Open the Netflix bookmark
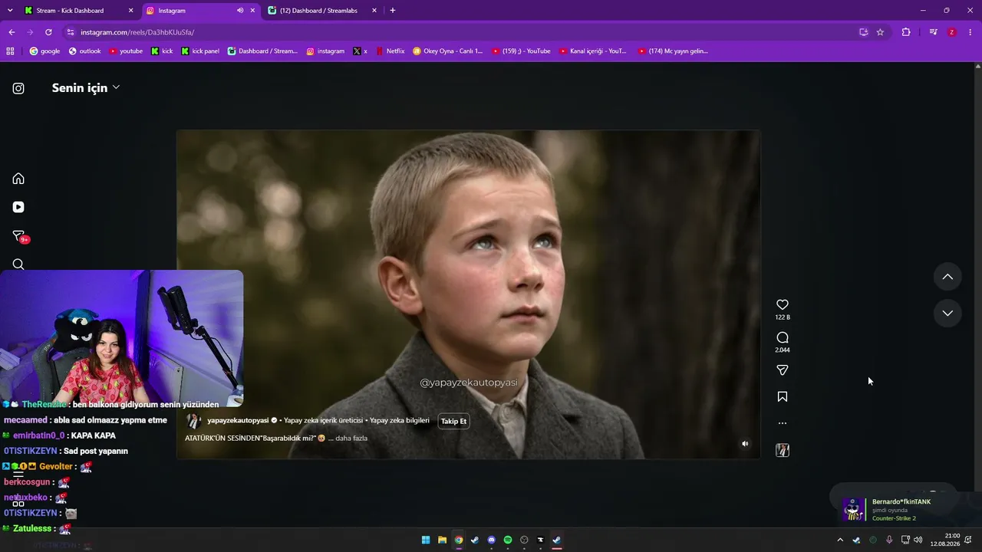This screenshot has height=552, width=982. coord(390,51)
